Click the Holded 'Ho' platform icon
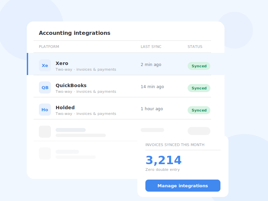 [45, 110]
